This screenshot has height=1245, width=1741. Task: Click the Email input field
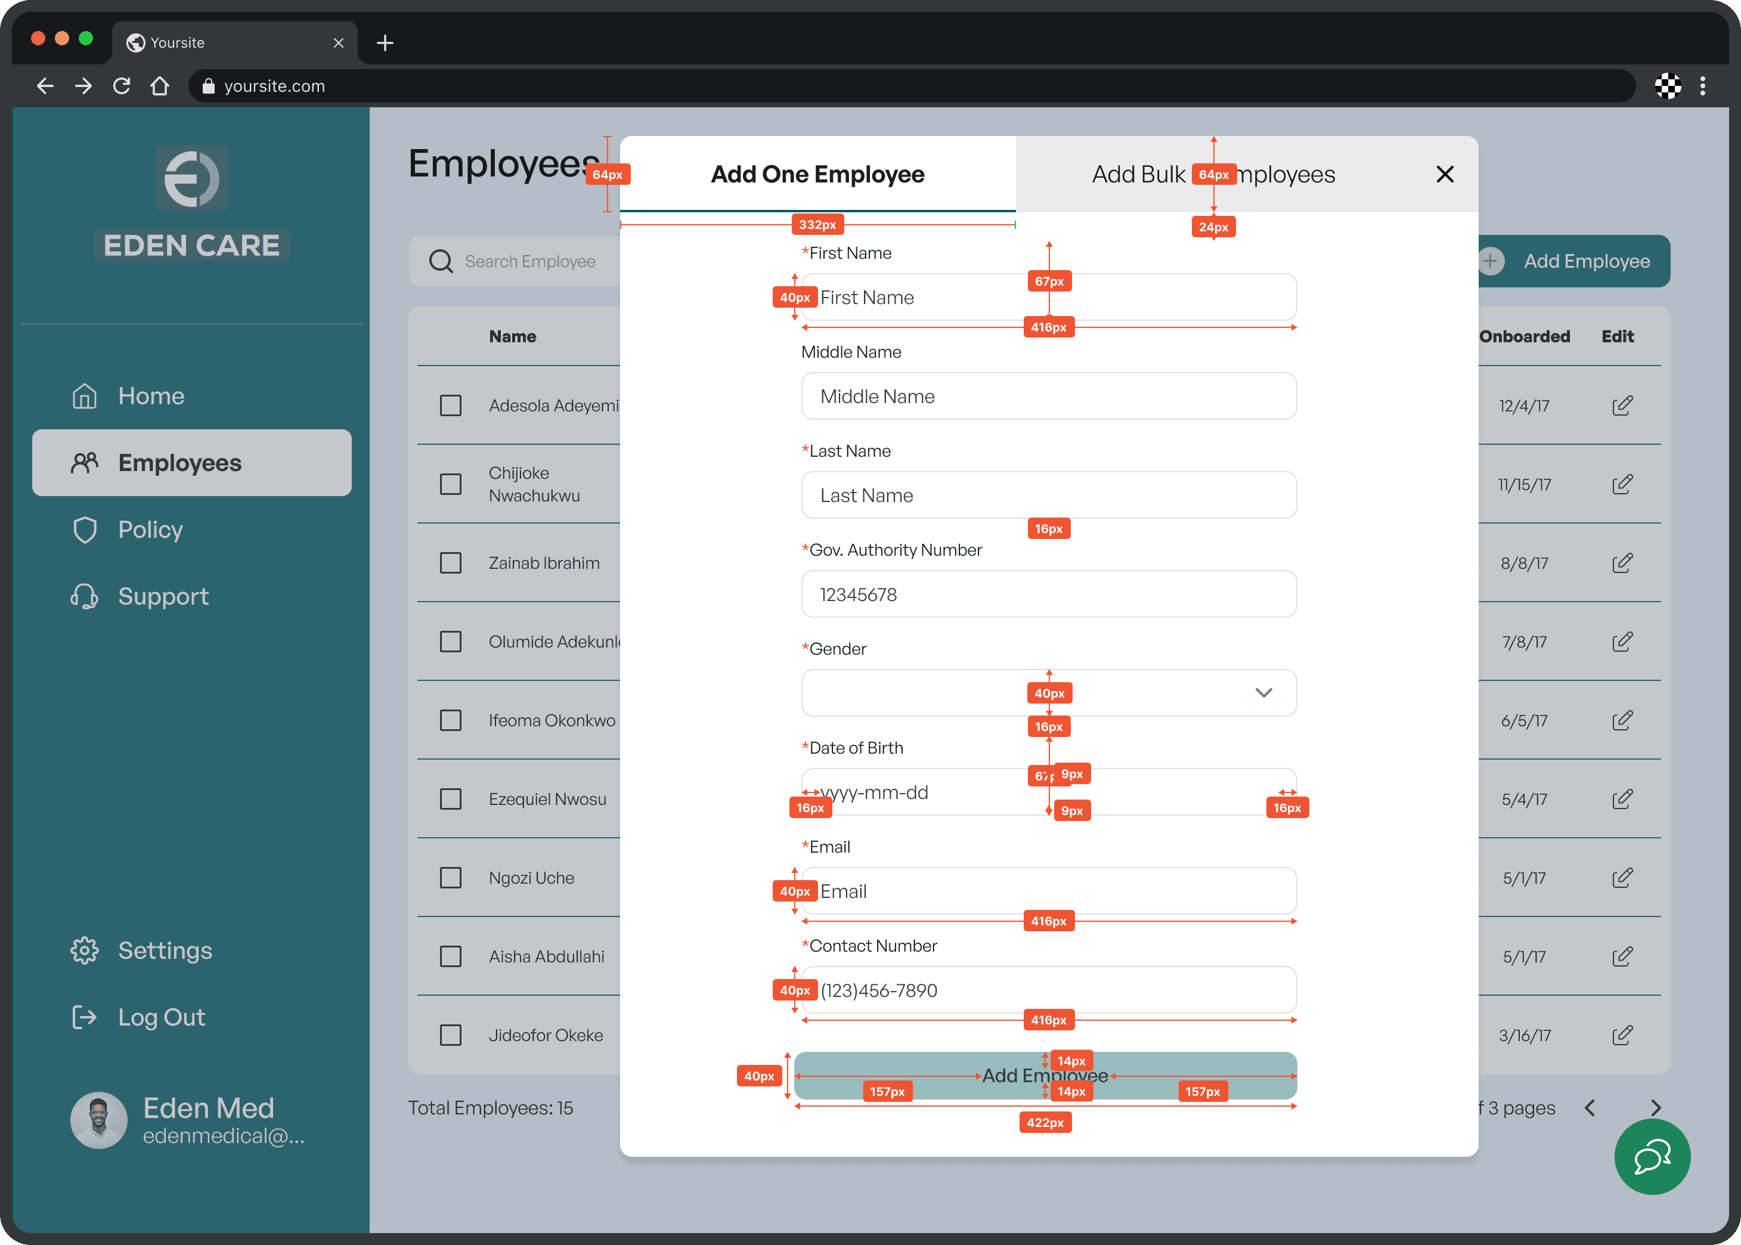[1049, 891]
